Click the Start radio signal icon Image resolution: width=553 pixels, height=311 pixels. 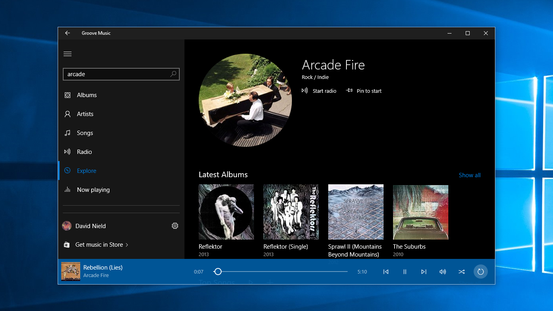coord(305,91)
